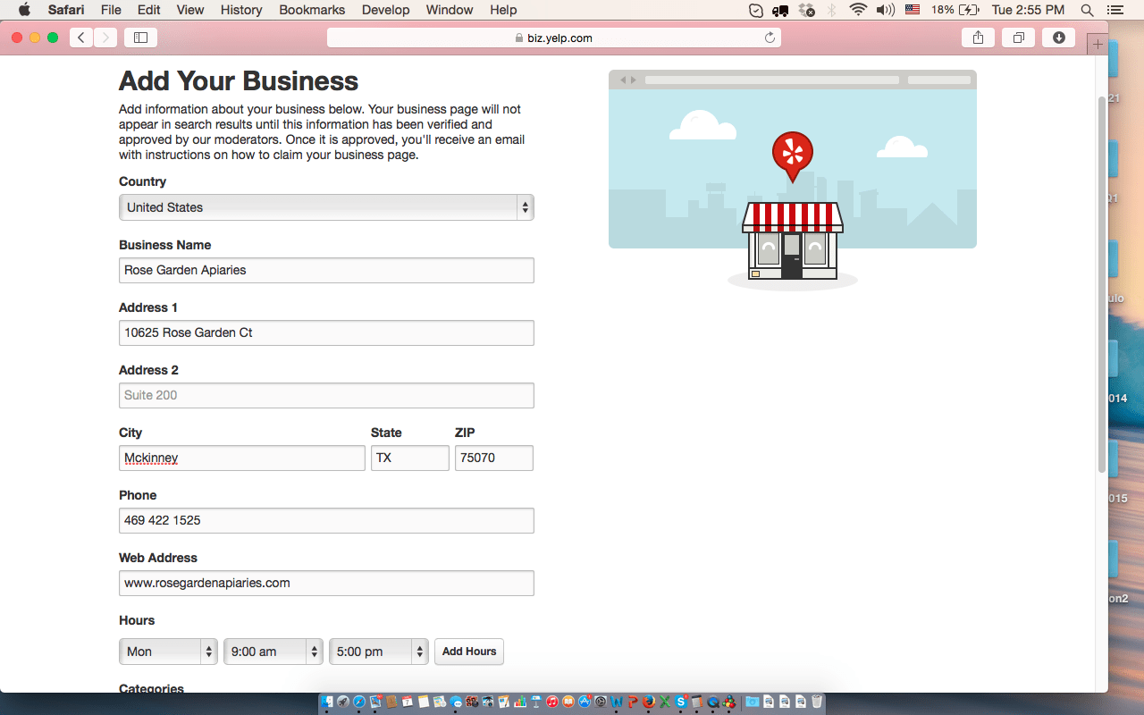The image size is (1144, 715).
Task: Click the Dropbox menu bar icon
Action: [x=807, y=10]
